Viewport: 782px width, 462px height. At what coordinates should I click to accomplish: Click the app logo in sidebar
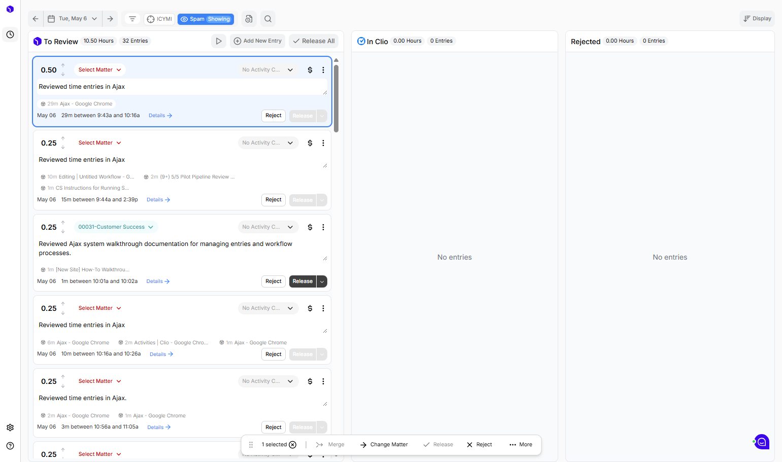click(x=10, y=9)
